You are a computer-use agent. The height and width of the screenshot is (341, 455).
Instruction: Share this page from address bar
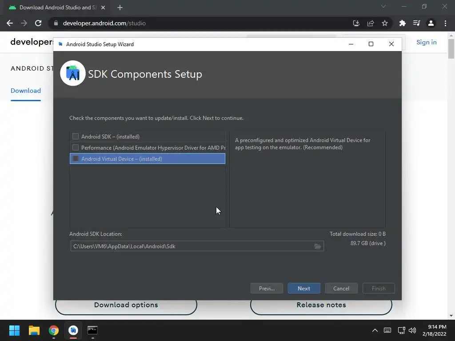pos(370,23)
